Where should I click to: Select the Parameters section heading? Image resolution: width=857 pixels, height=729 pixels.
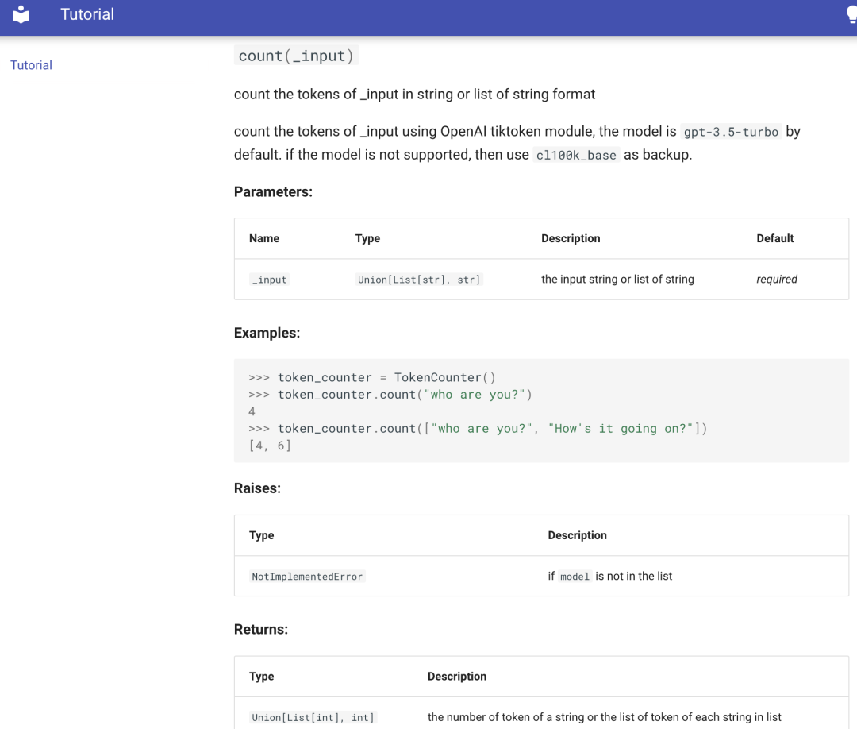point(273,191)
